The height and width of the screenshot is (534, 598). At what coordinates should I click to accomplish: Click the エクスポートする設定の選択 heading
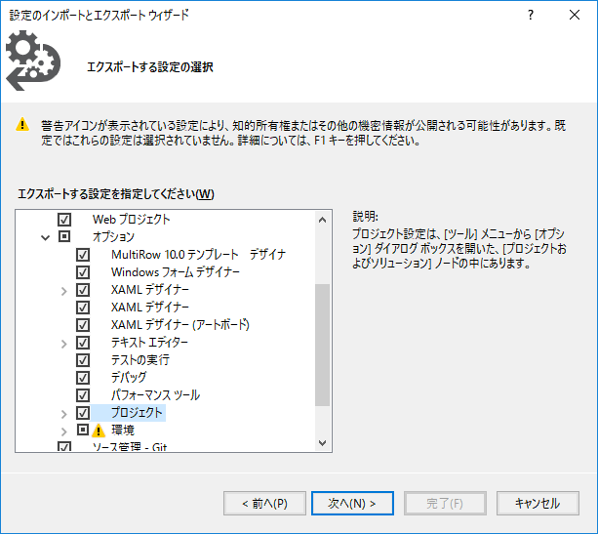150,67
